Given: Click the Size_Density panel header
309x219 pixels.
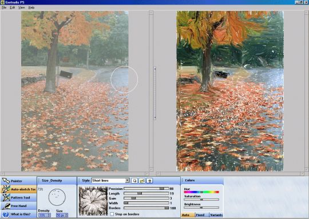Looking at the screenshot, I should tap(57, 180).
